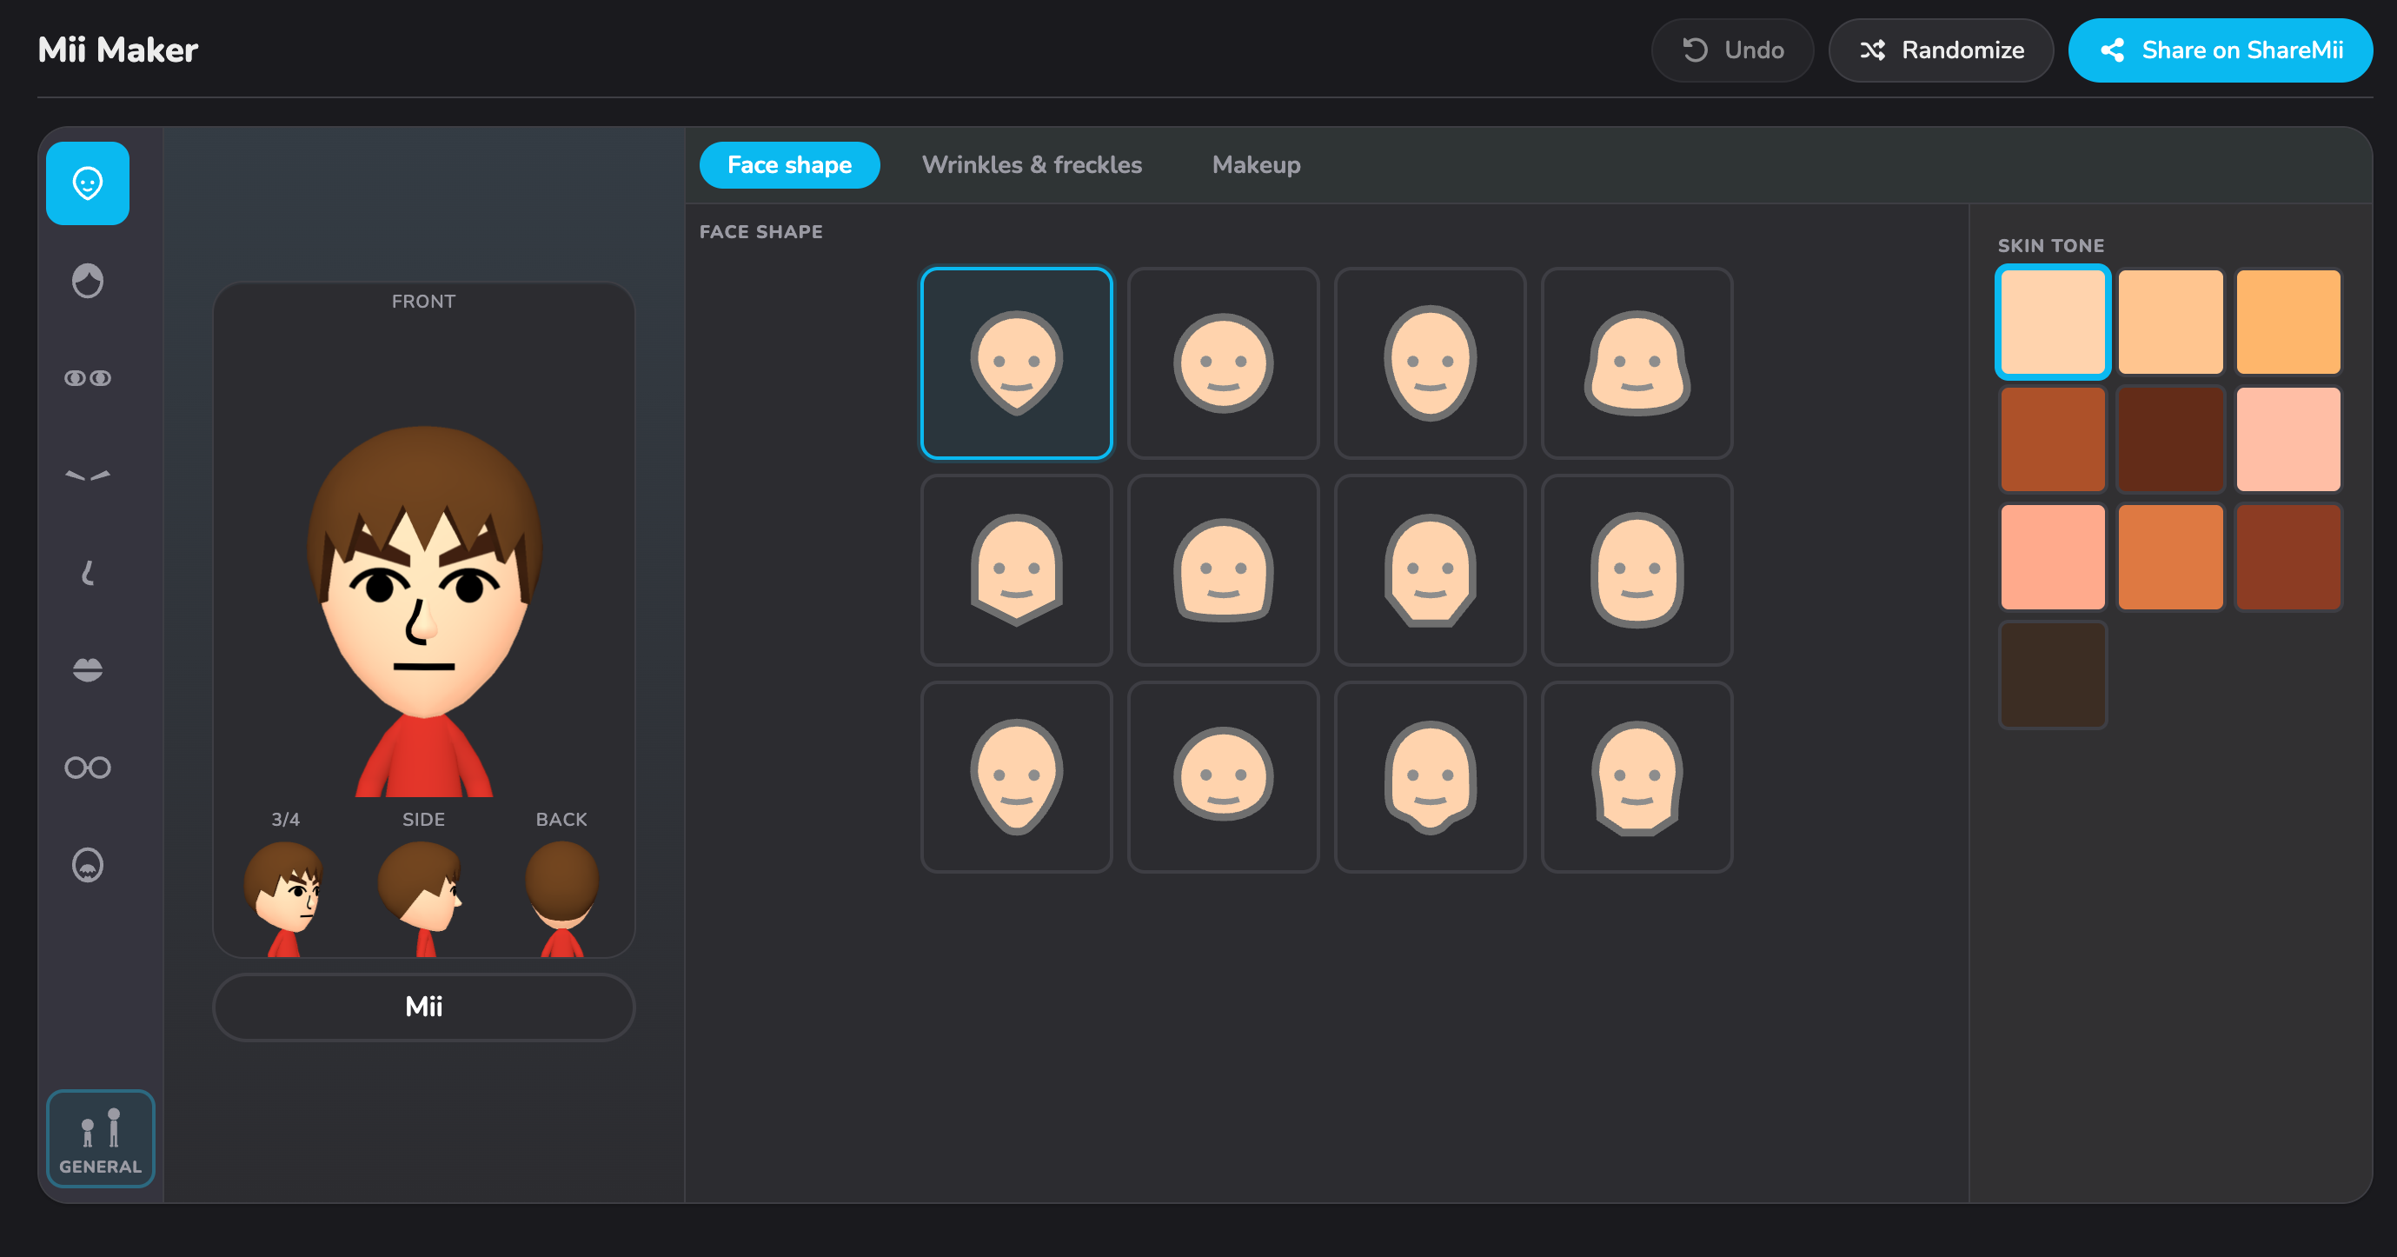Select the darkest brown skin tone swatch
This screenshot has height=1257, width=2397.
tap(2053, 675)
